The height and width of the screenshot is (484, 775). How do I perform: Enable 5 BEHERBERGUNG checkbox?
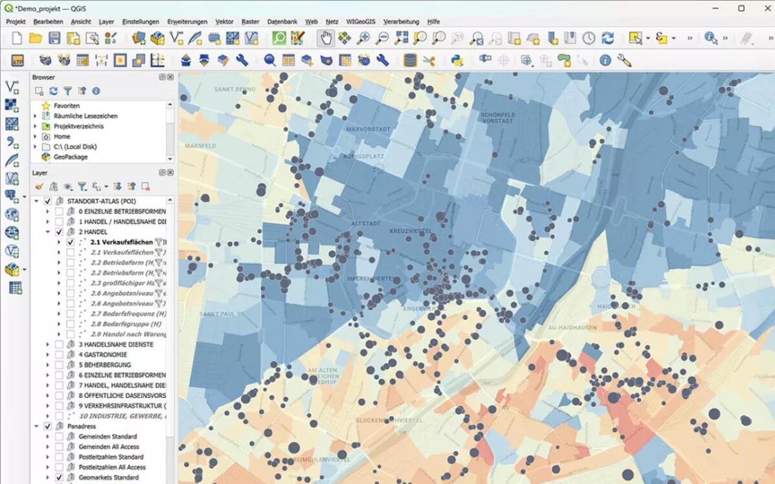pyautogui.click(x=59, y=365)
